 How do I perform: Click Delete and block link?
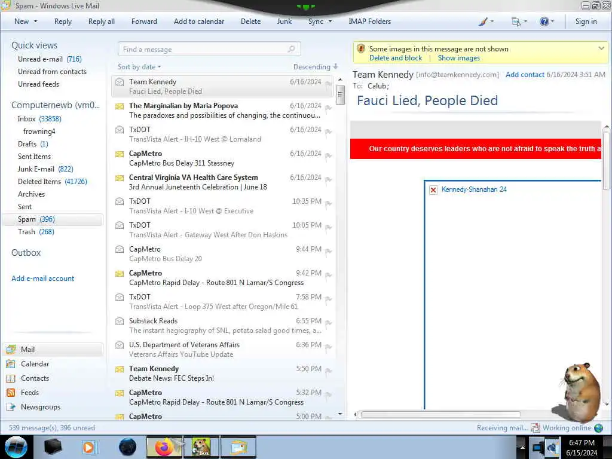(396, 58)
